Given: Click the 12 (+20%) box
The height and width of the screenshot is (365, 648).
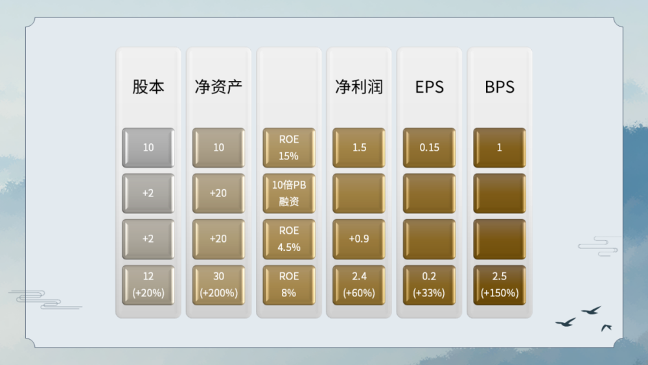Looking at the screenshot, I should click(x=148, y=285).
